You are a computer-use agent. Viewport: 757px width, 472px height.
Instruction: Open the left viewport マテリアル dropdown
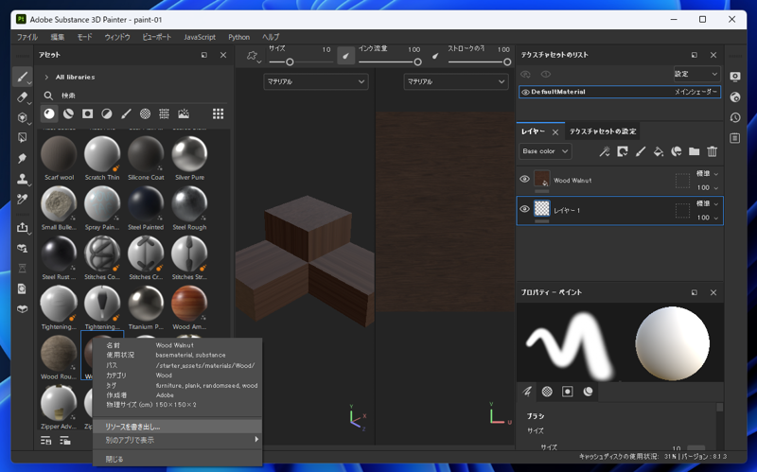pos(316,81)
